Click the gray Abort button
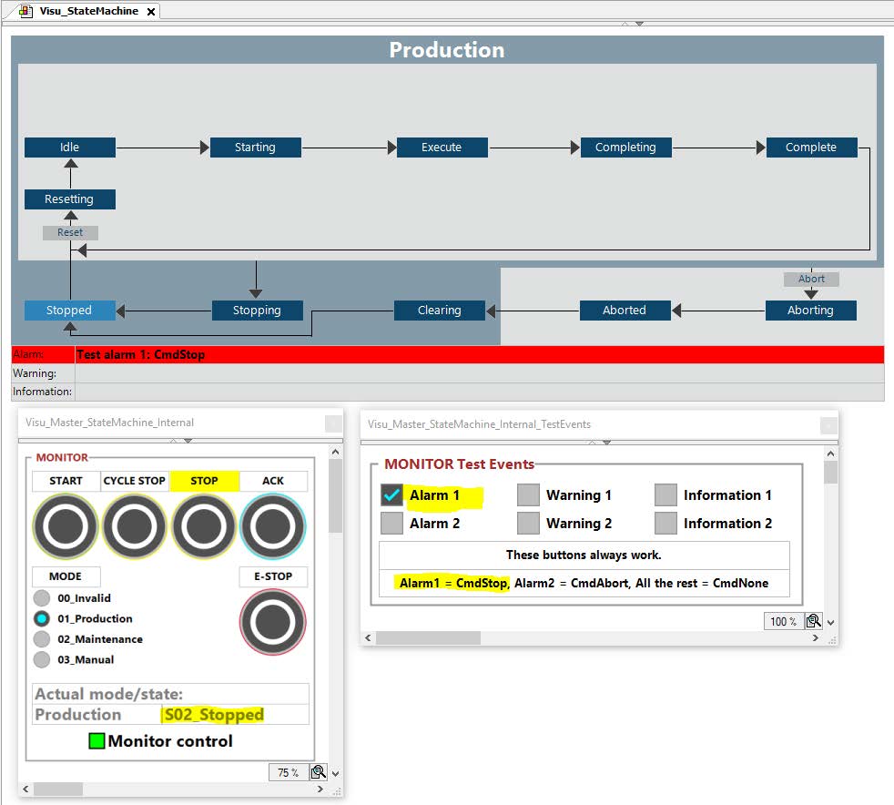Image resolution: width=894 pixels, height=805 pixels. [x=811, y=279]
